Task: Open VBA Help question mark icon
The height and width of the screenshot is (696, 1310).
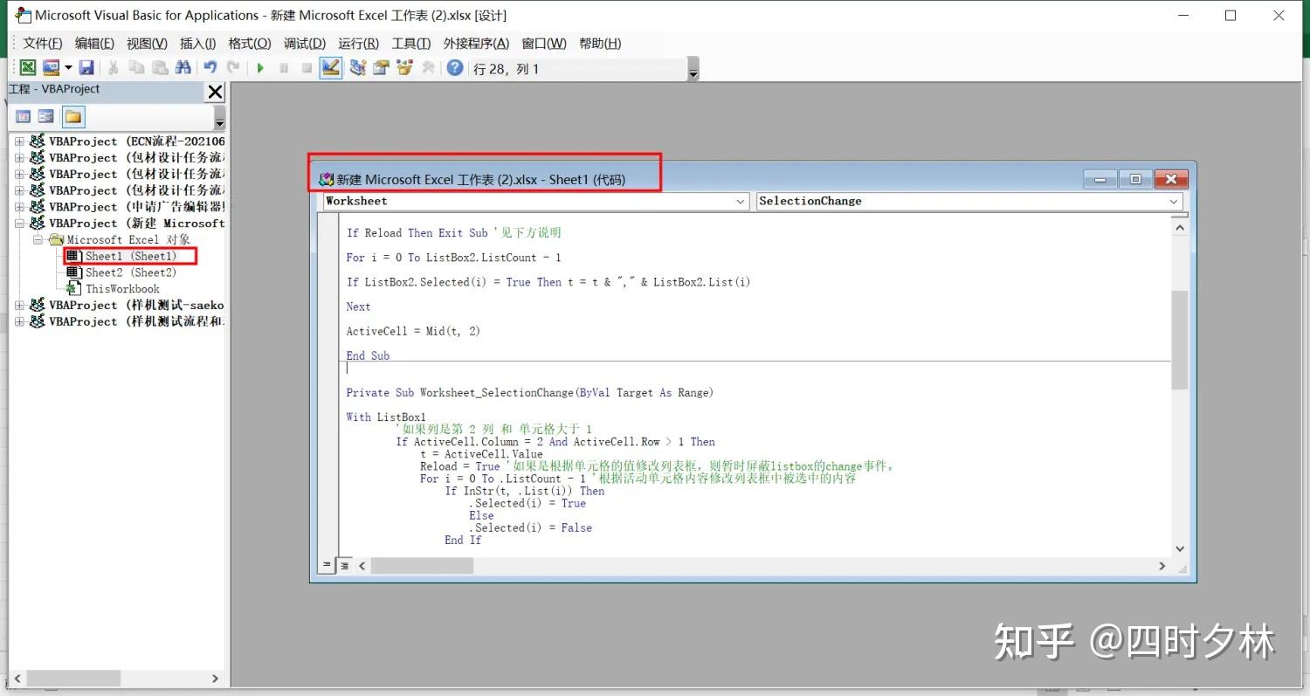Action: pos(455,68)
